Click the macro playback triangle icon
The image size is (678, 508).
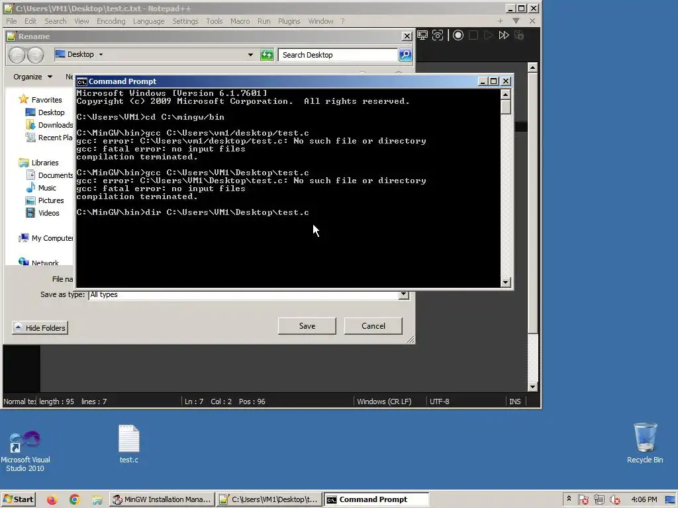489,36
